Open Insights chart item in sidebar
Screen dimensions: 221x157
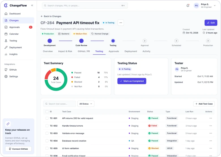[x=18, y=54]
